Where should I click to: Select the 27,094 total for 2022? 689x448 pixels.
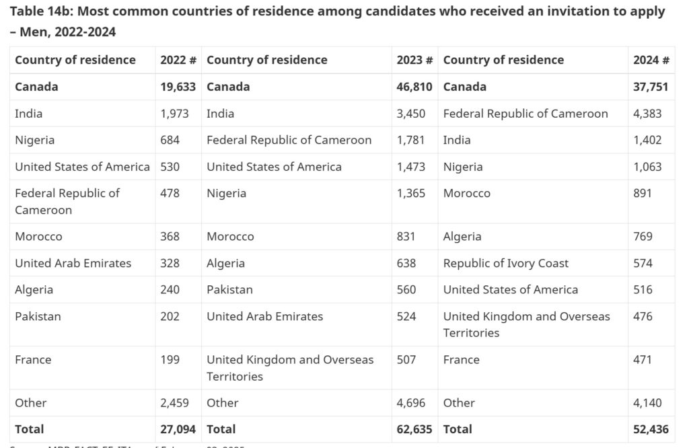178,429
